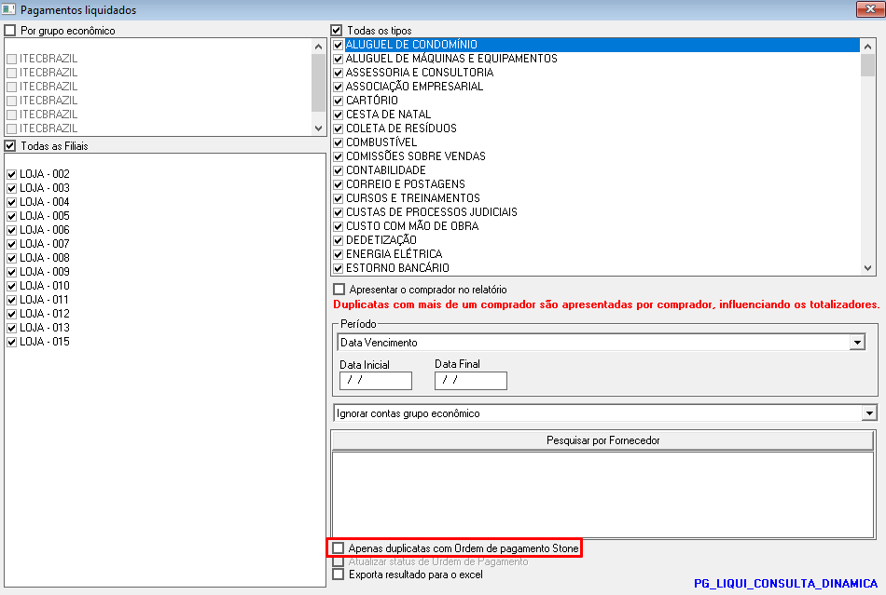This screenshot has width=886, height=595.
Task: Click the grupo econômico scrollbar thumb
Action: pyautogui.click(x=318, y=83)
